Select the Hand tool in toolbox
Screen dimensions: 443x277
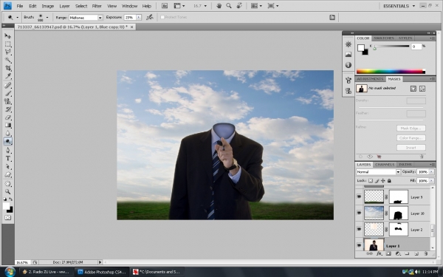(7, 184)
